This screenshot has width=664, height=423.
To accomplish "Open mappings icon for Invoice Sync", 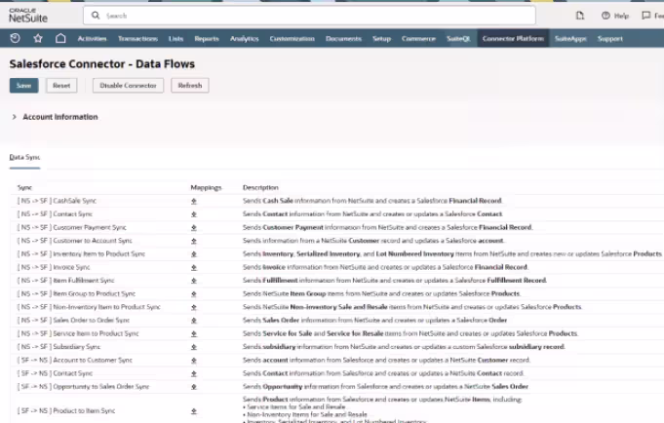I will click(x=194, y=267).
